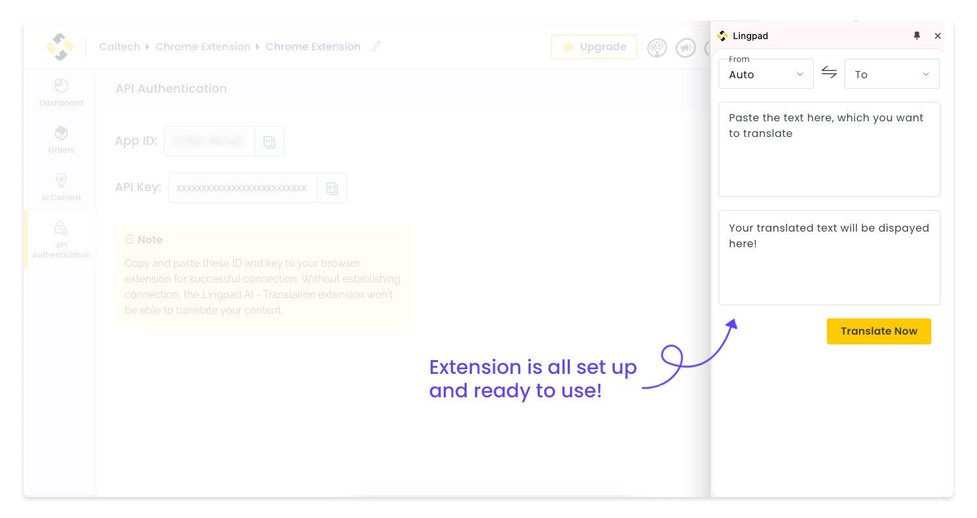Screen dimensions: 977x518
Task: Open Orders in the sidebar
Action: point(61,140)
